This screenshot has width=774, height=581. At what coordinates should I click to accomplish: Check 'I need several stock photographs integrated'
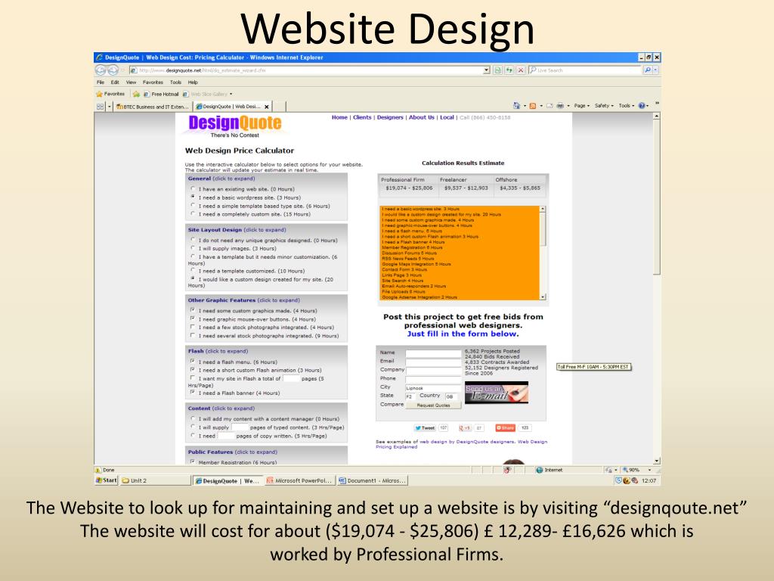point(193,335)
